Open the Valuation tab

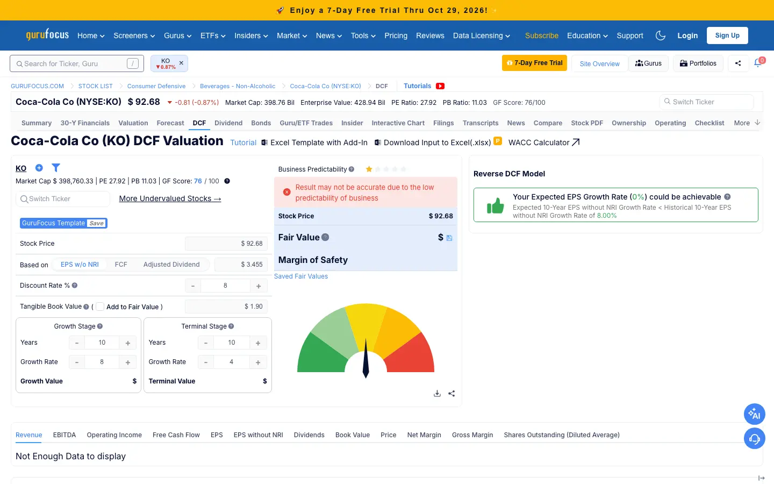pyautogui.click(x=133, y=123)
